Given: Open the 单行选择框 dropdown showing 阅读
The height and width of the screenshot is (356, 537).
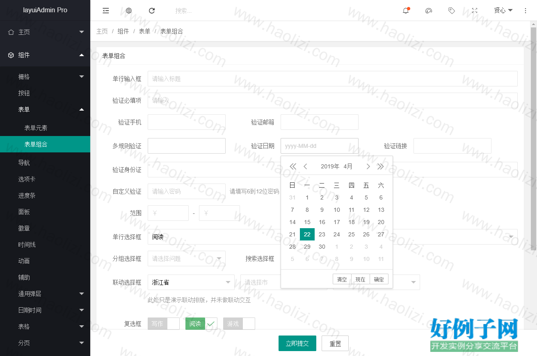Looking at the screenshot, I should (x=333, y=237).
